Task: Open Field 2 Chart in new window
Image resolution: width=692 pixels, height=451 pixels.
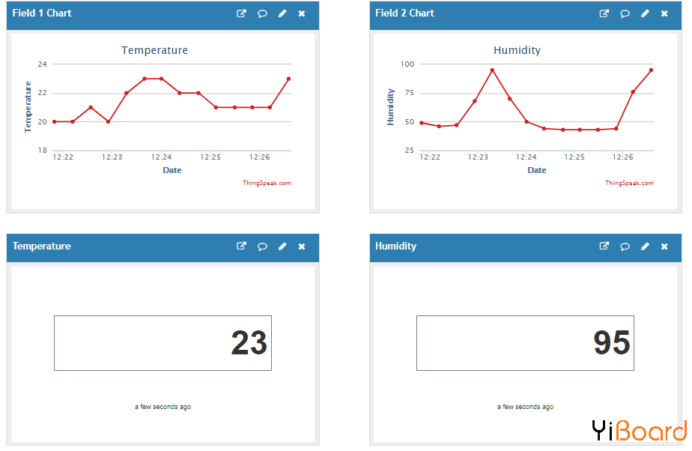Action: [x=604, y=13]
